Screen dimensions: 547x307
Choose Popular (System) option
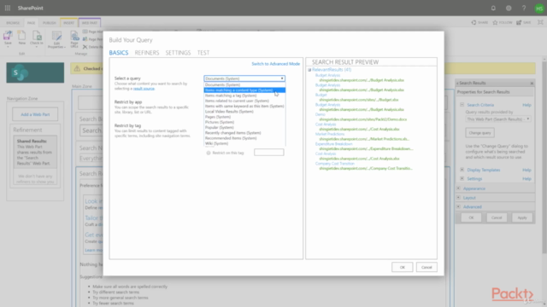coord(244,127)
